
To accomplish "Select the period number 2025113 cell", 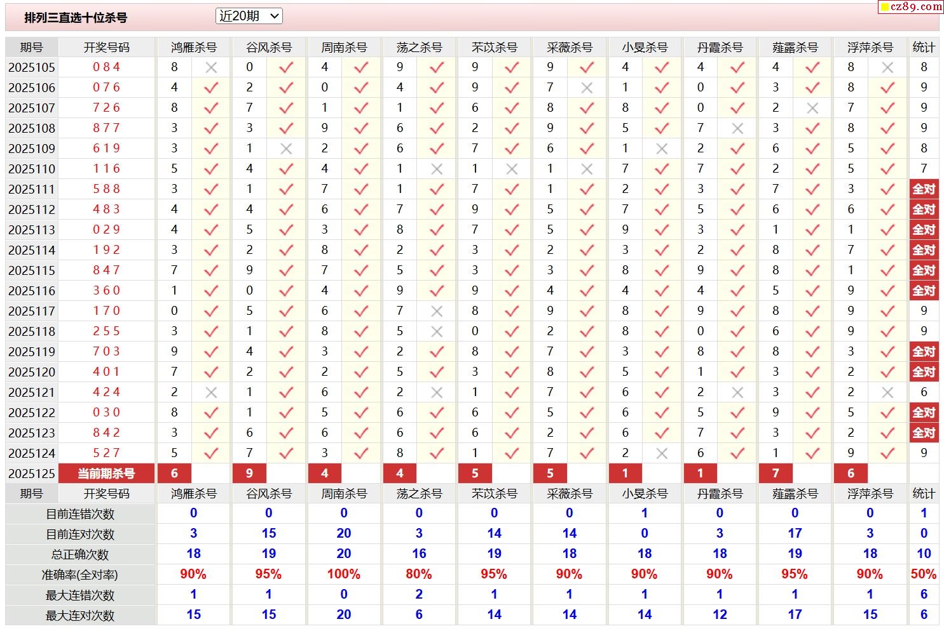I will 32,230.
